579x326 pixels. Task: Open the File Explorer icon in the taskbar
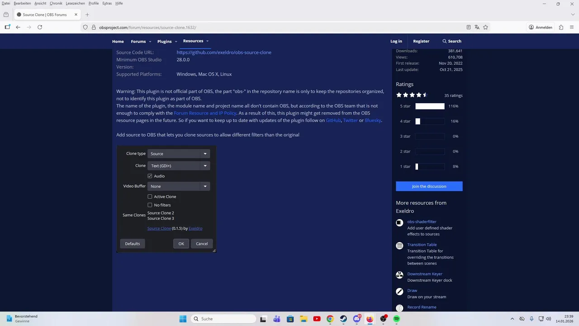click(x=304, y=319)
